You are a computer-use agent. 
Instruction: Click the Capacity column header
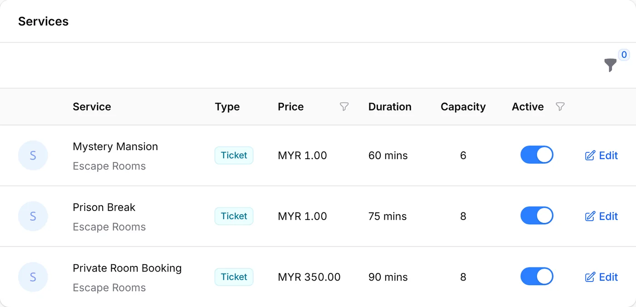point(463,107)
